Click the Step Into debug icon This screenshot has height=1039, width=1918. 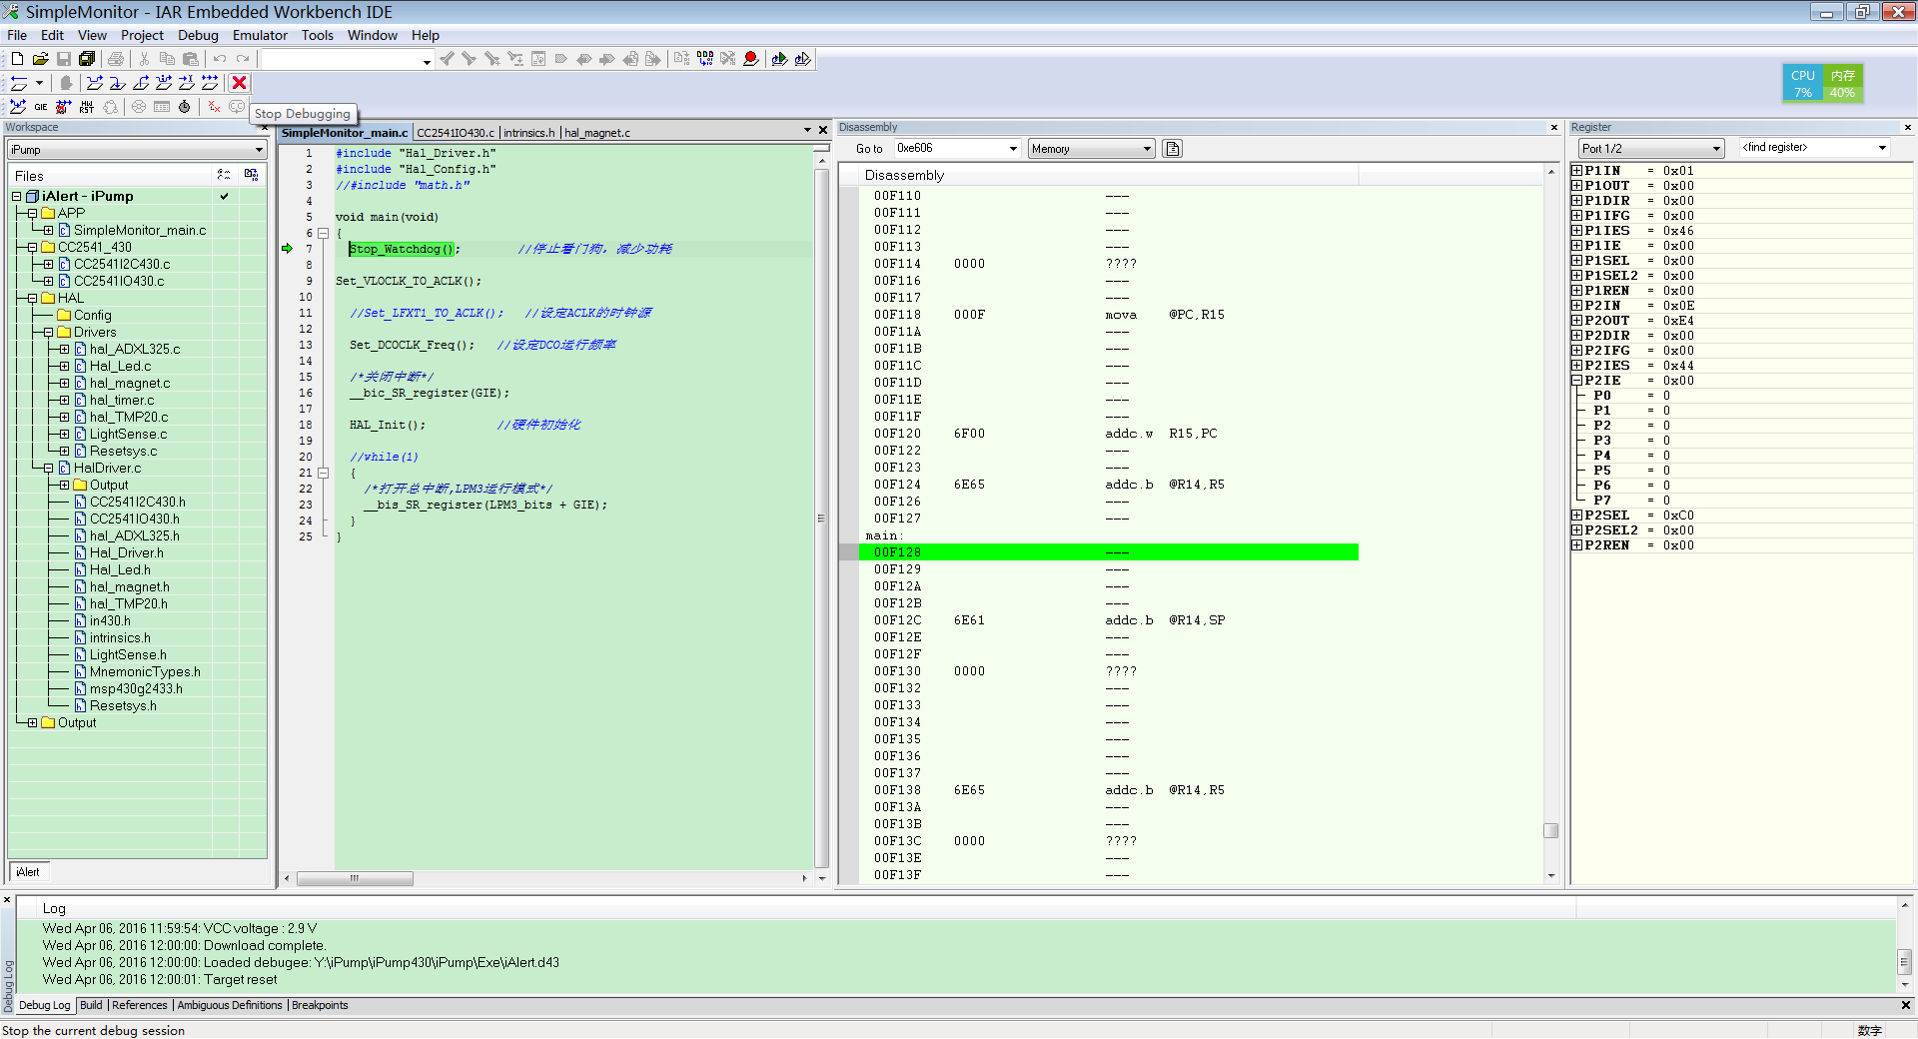click(x=118, y=83)
